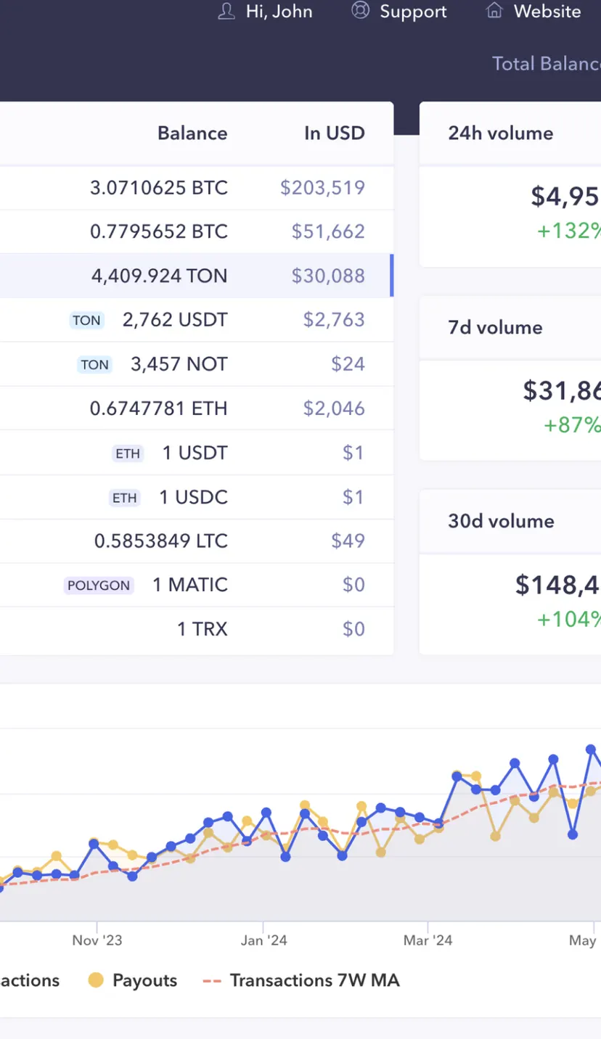Screen dimensions: 601x1039
Task: Click the ETH tag beside 1 USDC
Action: click(125, 498)
